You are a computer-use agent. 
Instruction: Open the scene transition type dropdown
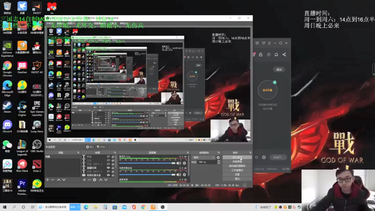click(203, 158)
